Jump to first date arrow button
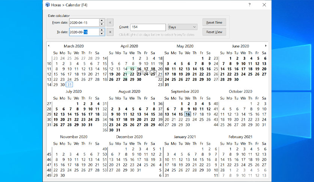The image size is (314, 182). (x=110, y=23)
